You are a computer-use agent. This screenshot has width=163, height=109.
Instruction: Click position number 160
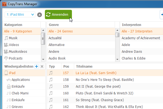(x=66, y=93)
